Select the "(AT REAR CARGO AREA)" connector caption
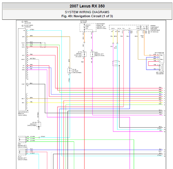The width and height of the screenshot is (173, 169). pyautogui.click(x=77, y=72)
